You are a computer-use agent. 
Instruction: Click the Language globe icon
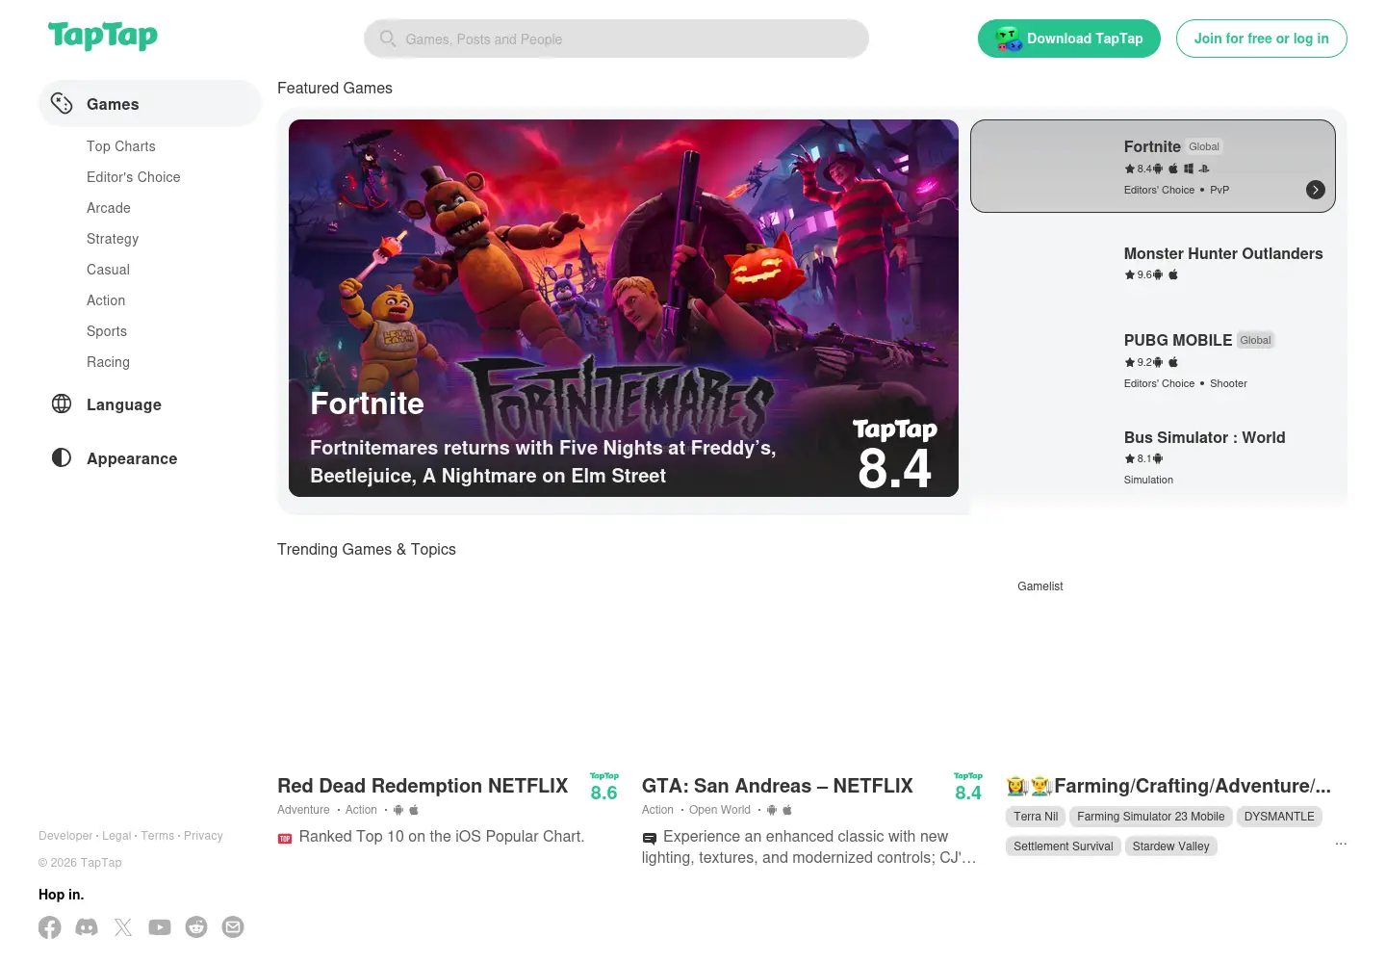pos(62,404)
